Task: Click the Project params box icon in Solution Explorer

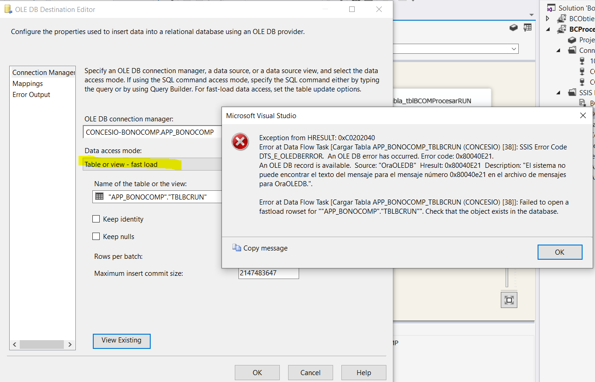Action: click(572, 40)
